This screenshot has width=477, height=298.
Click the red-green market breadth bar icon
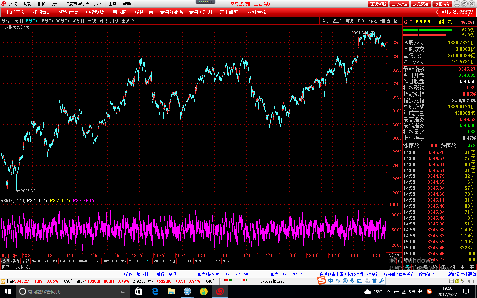click(x=238, y=281)
